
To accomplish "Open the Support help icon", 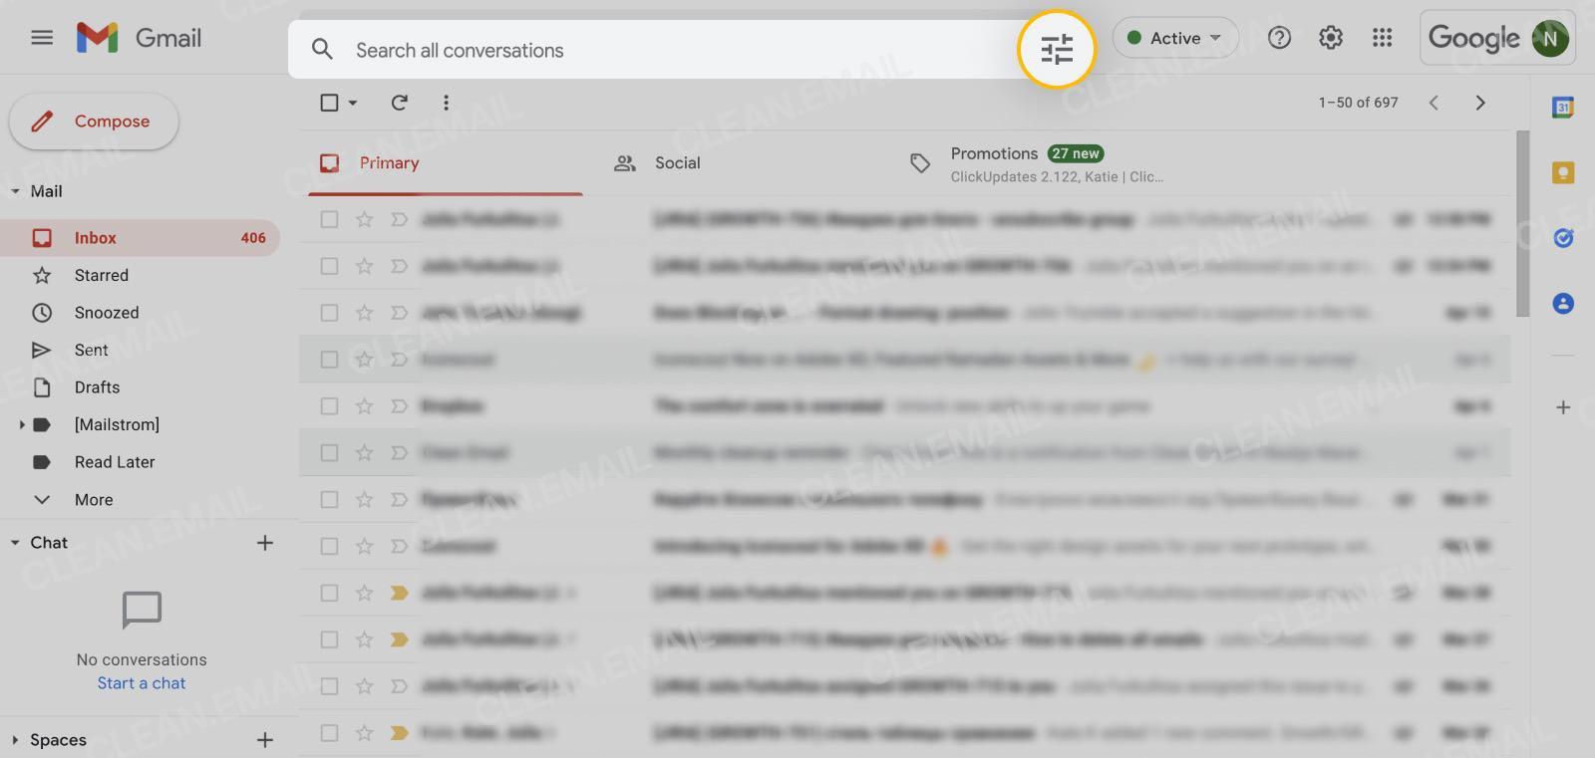I will pyautogui.click(x=1279, y=38).
